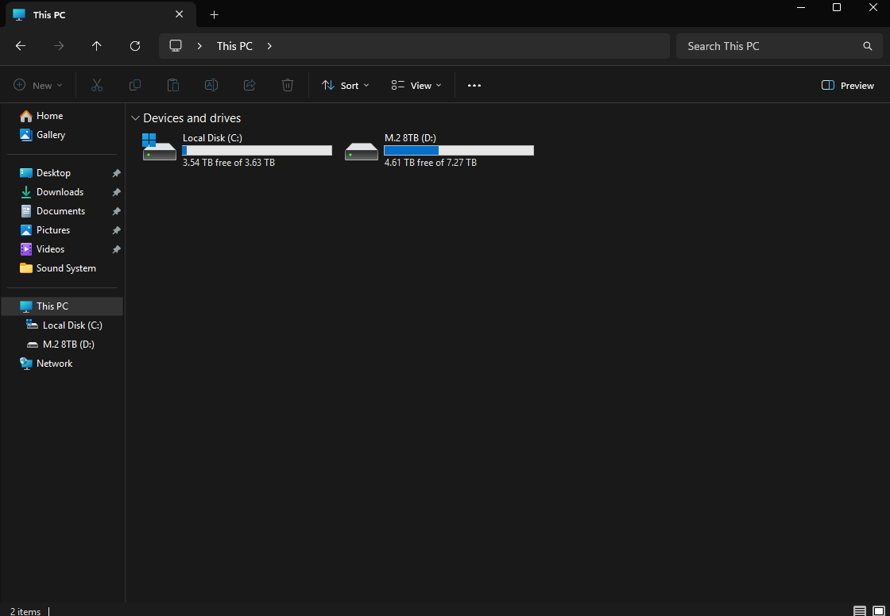The image size is (890, 616).
Task: Click the 'M.2 8TB (D:)' drive label
Action: tap(410, 138)
